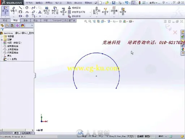Select the Point sketch tool
Viewport: 185px width, 139px height.
coord(40,16)
